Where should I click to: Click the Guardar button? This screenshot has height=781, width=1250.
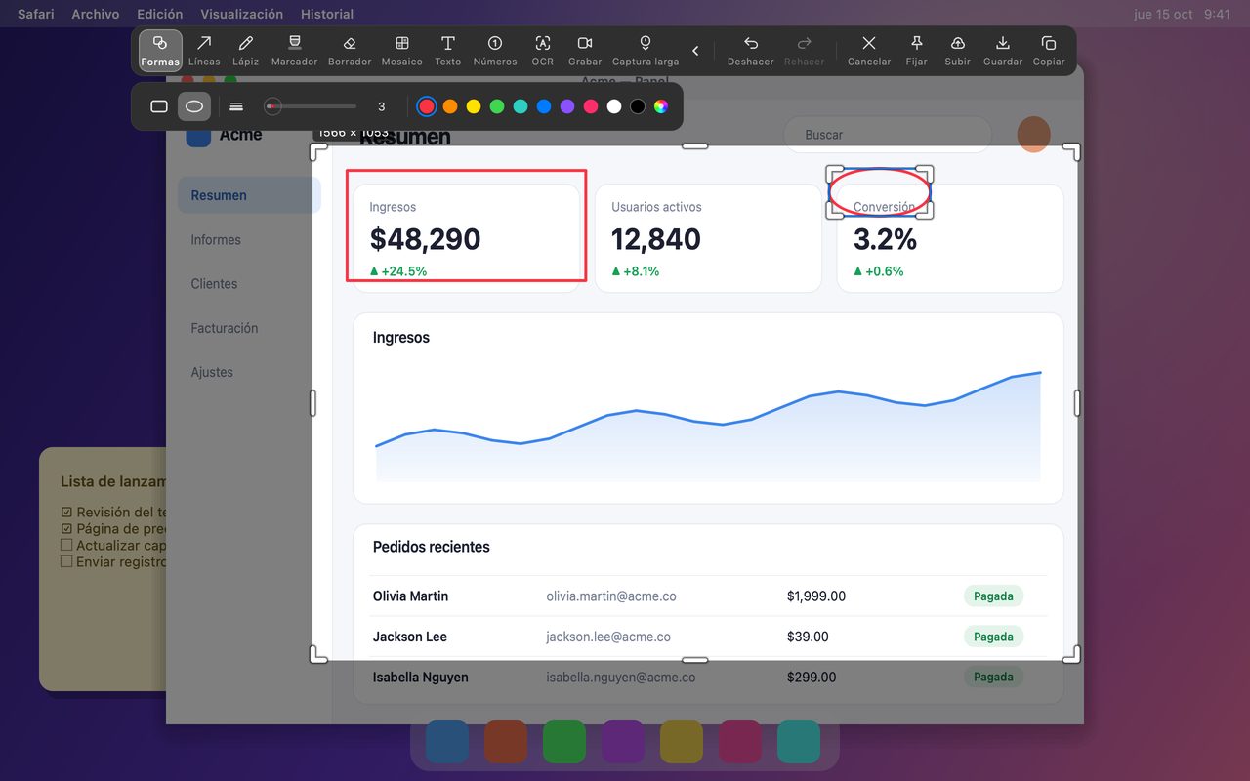tap(1003, 51)
